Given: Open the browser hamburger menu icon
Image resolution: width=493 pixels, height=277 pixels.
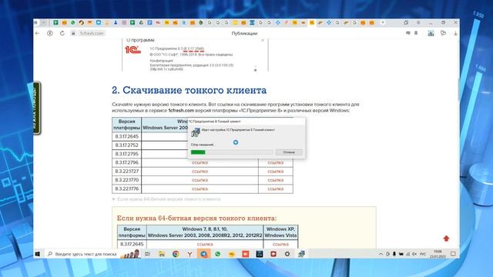Looking at the screenshot, I should coord(418,22).
